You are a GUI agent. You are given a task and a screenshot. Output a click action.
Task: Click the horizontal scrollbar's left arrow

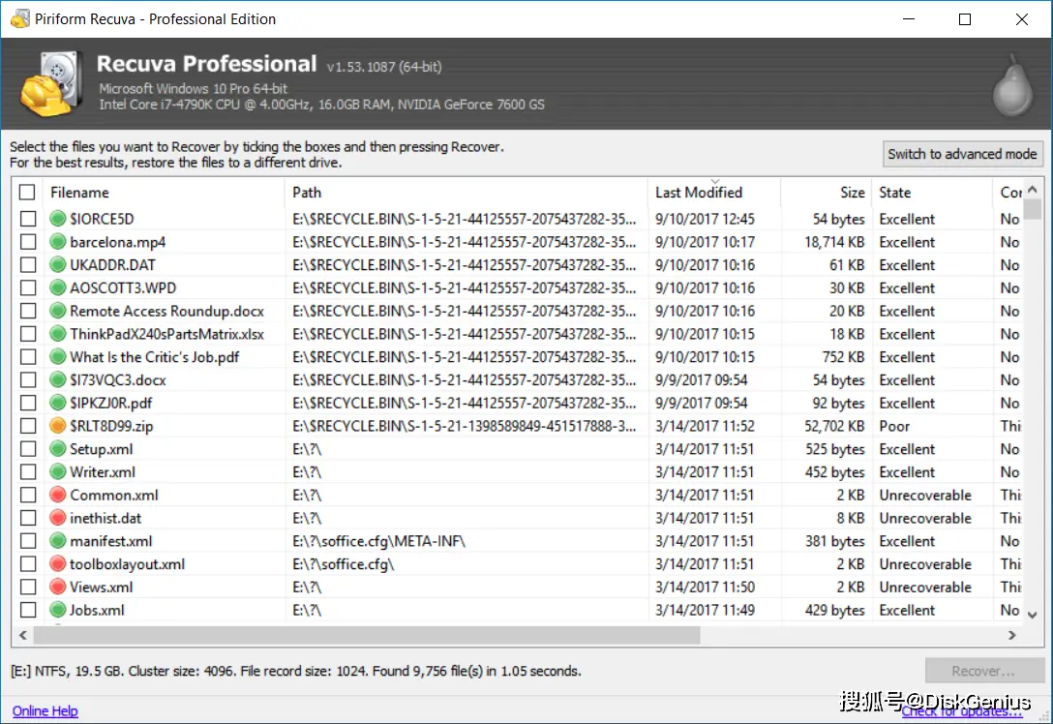tap(23, 635)
